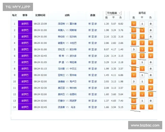Open team 卡拉巴 link
Image resolution: width=165 pixels, height=132 pixels.
73,43
